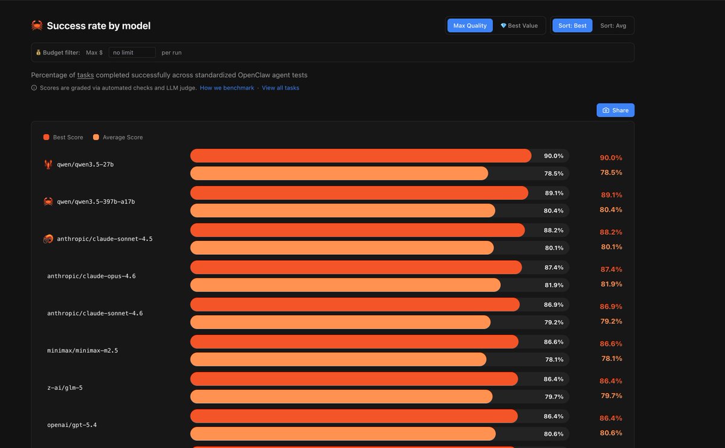Screen dimensions: 725x448
Task: Select the qwen/qwen3.5-397b-a17b model label
Action: (x=96, y=202)
